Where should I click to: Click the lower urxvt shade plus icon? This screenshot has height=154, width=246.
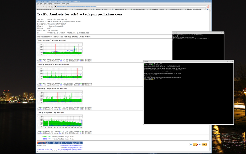click(228, 61)
